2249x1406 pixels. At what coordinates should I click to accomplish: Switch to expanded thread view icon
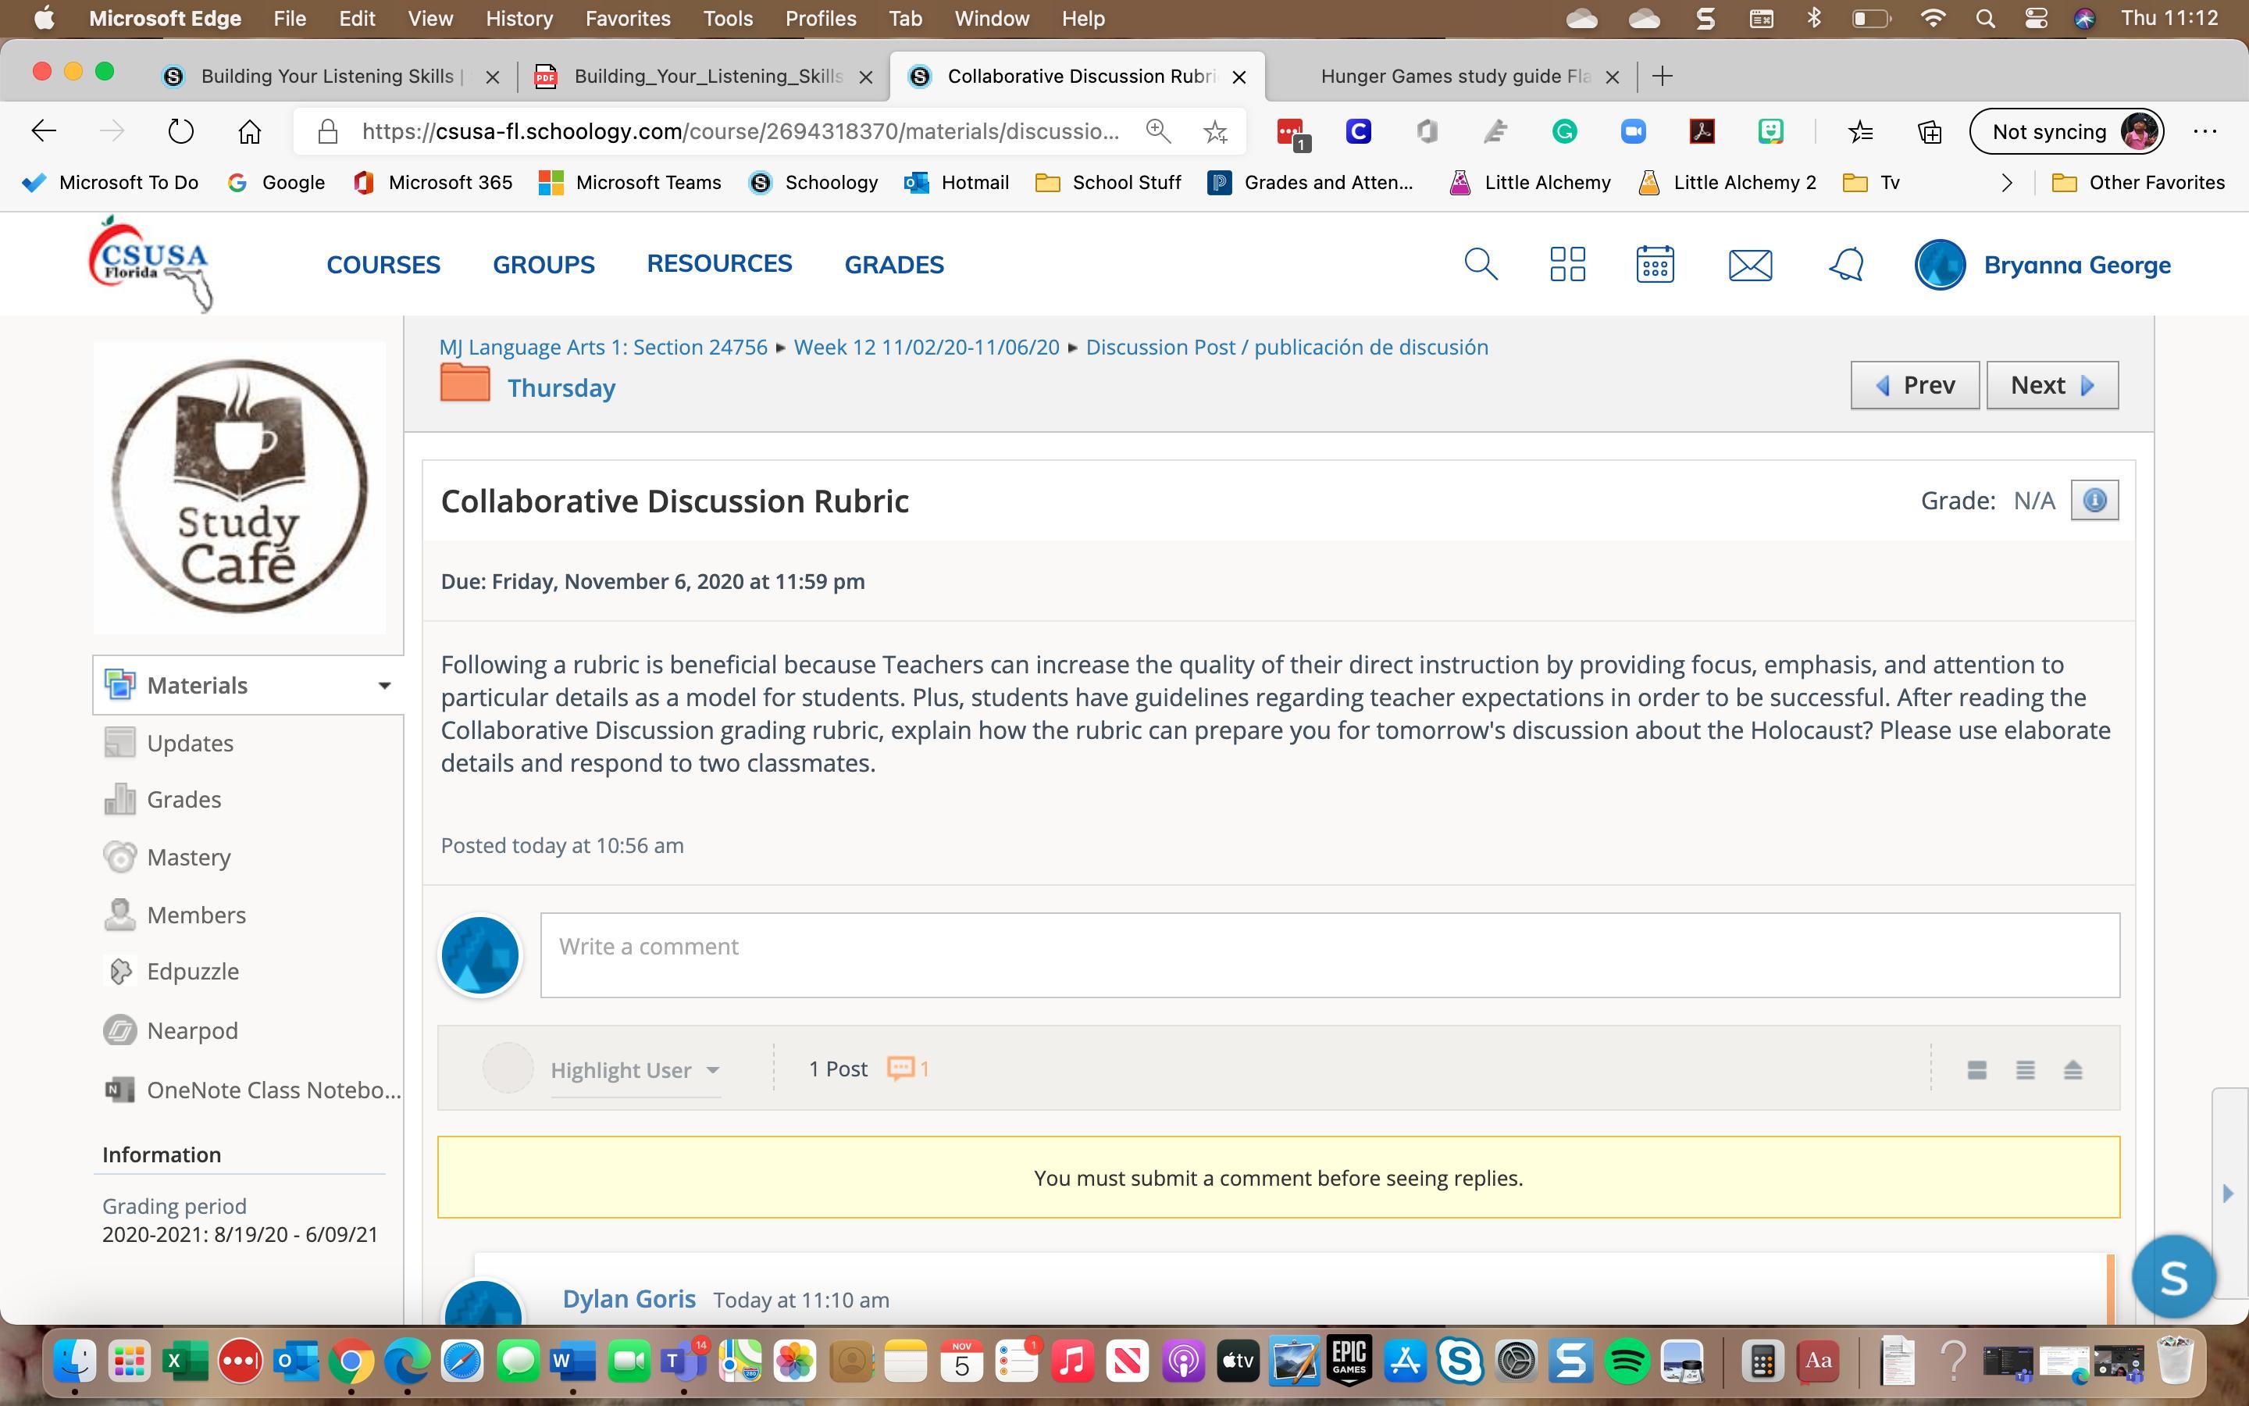tap(1976, 1069)
